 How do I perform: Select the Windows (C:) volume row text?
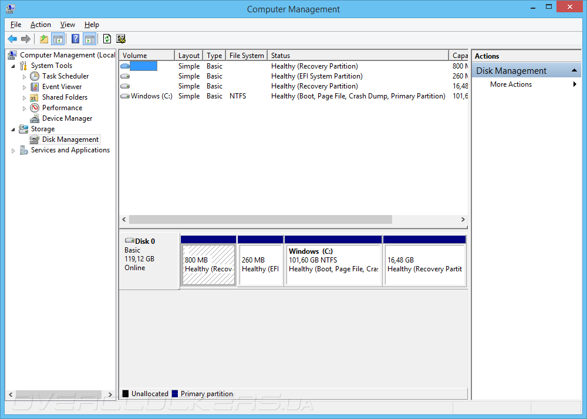pos(151,96)
